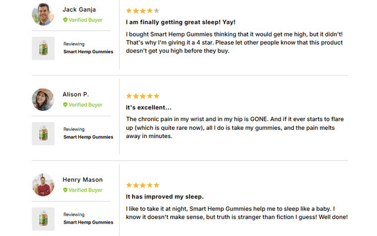Click the "it's excellent..." review title

pos(149,107)
